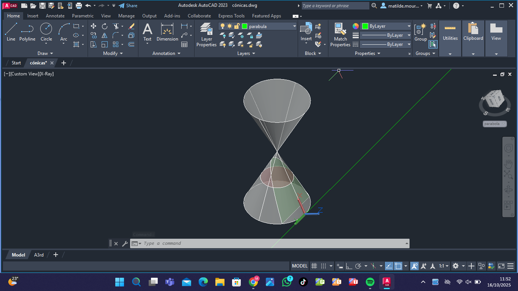
Task: Open the A3rd layout tab
Action: point(39,255)
